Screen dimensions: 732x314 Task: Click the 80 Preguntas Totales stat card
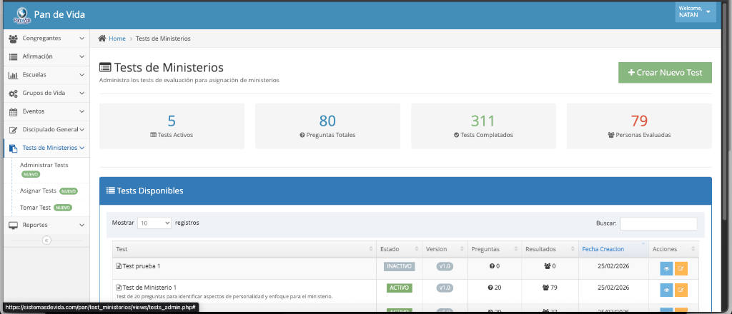pos(327,126)
